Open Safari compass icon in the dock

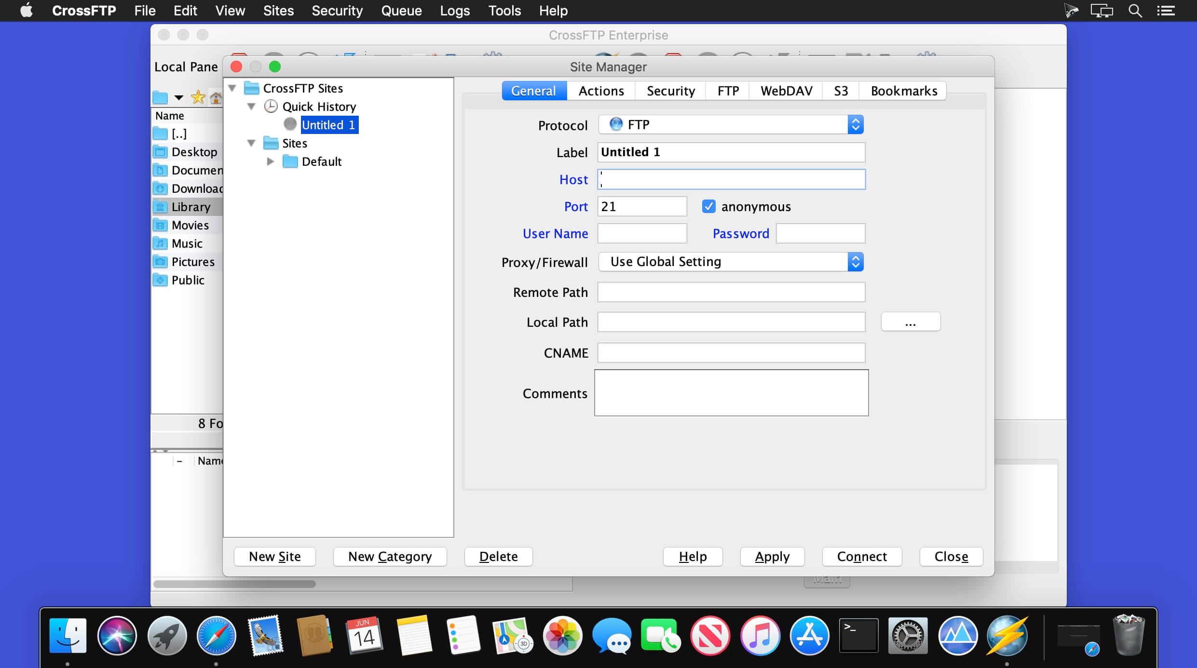217,636
